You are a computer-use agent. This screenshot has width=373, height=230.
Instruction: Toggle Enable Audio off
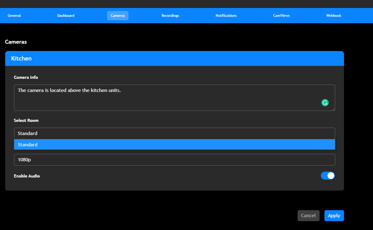tap(328, 176)
